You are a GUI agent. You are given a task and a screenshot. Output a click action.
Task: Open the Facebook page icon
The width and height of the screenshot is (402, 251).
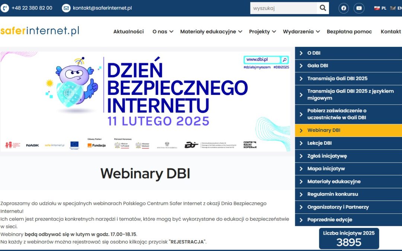tap(344, 8)
